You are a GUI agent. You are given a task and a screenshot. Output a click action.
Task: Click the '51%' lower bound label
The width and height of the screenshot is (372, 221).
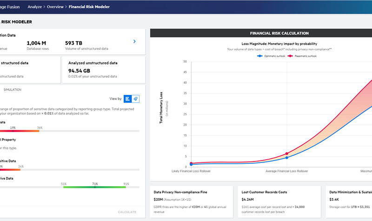[64, 184]
